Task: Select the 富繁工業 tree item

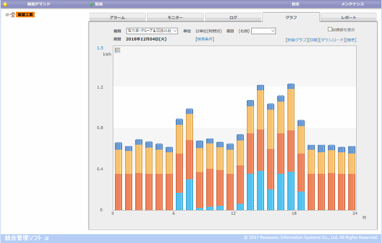Action: coord(25,15)
